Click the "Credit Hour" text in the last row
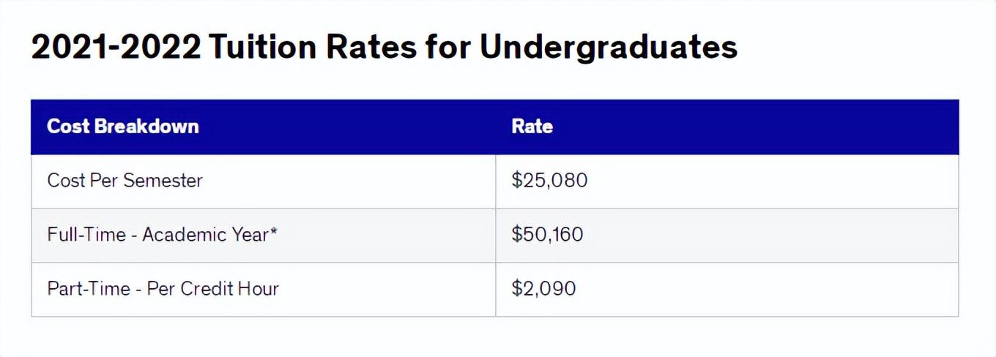996x357 pixels. tap(228, 289)
